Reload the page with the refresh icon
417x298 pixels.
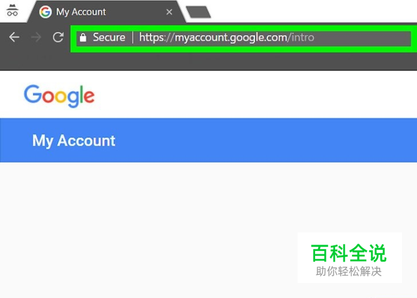point(58,37)
